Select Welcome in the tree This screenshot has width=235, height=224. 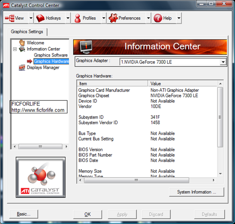pyautogui.click(x=35, y=42)
